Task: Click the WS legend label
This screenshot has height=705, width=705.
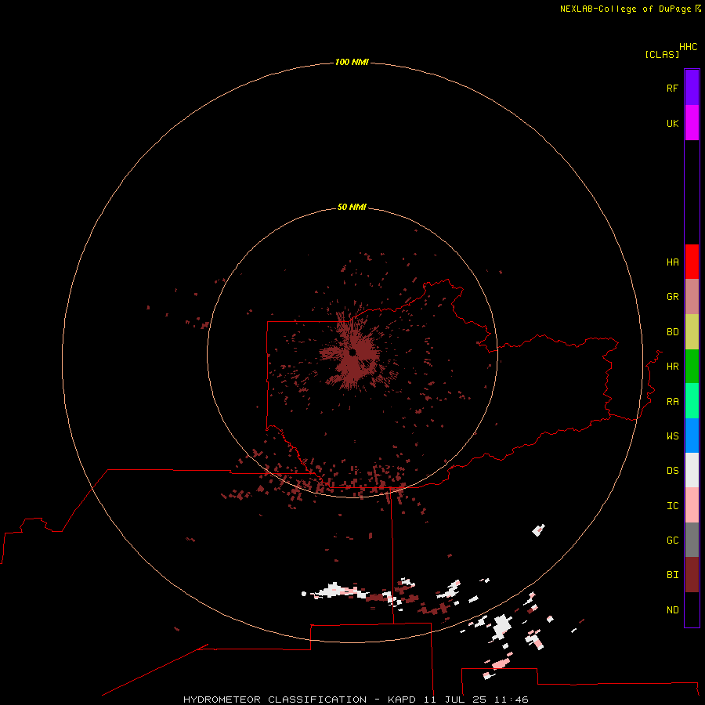Action: coord(672,436)
